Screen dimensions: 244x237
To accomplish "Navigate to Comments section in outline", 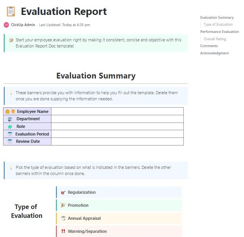I will pyautogui.click(x=209, y=46).
